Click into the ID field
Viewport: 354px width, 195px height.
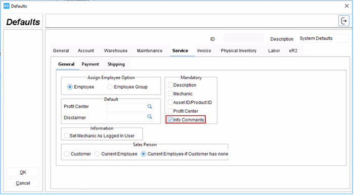pyautogui.click(x=244, y=38)
